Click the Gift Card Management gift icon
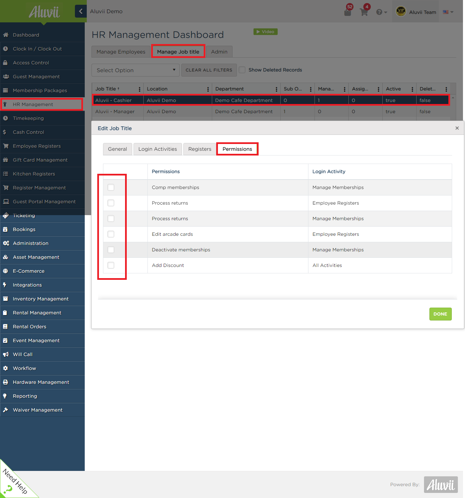 pyautogui.click(x=6, y=160)
